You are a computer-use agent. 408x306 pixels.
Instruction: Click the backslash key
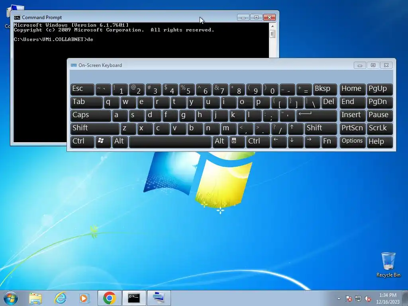tap(312, 102)
